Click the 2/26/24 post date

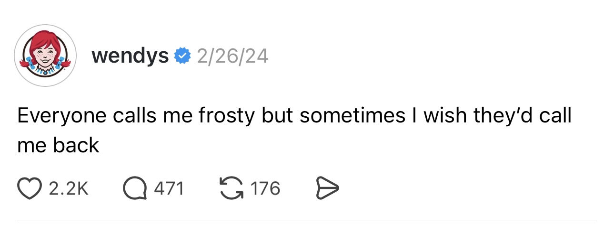(x=232, y=56)
